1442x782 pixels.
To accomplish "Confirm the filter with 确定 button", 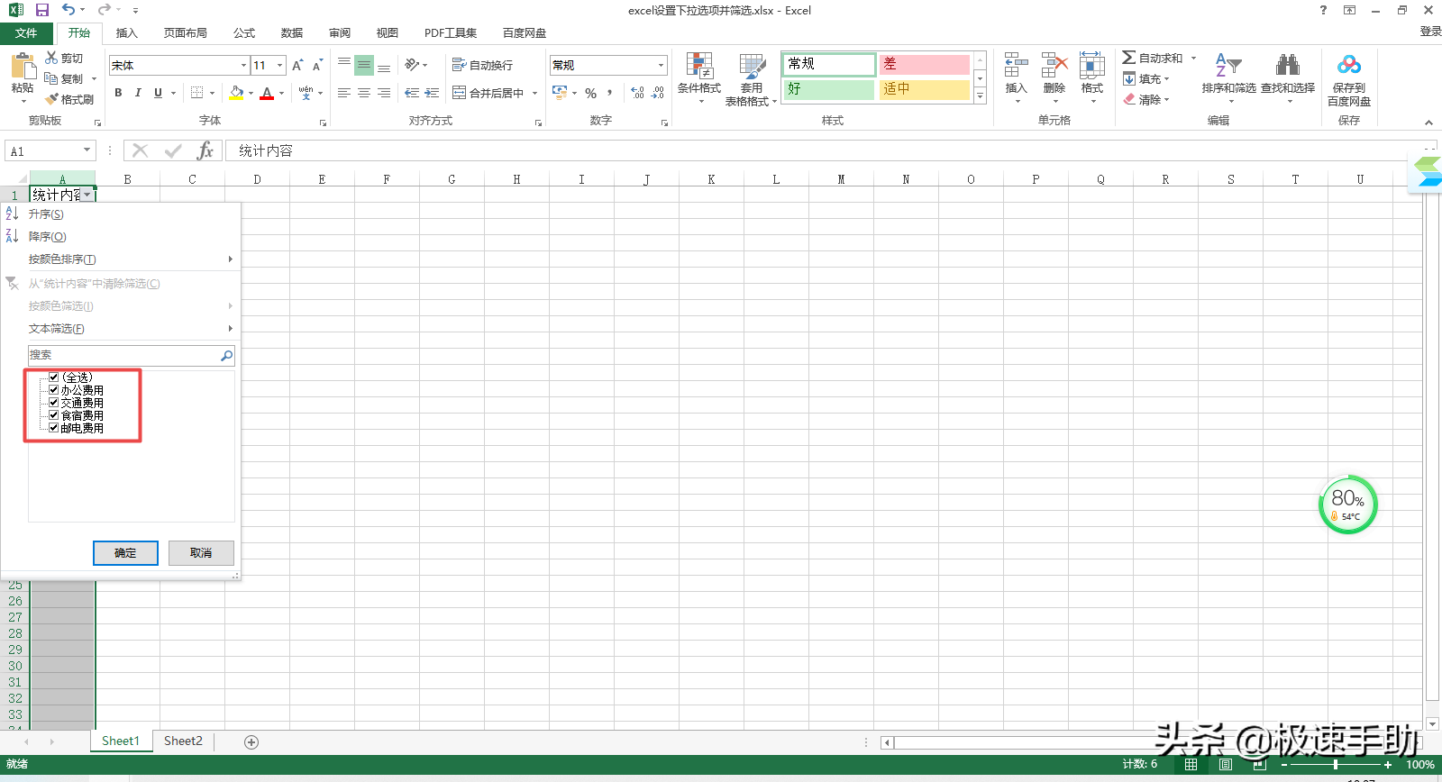I will (x=125, y=553).
